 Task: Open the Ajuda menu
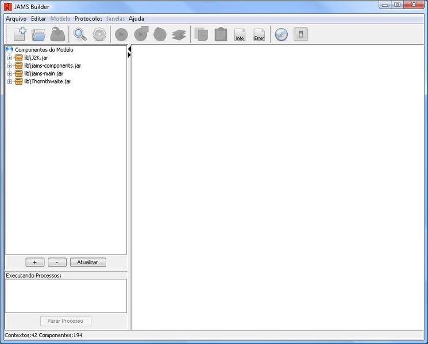point(136,18)
